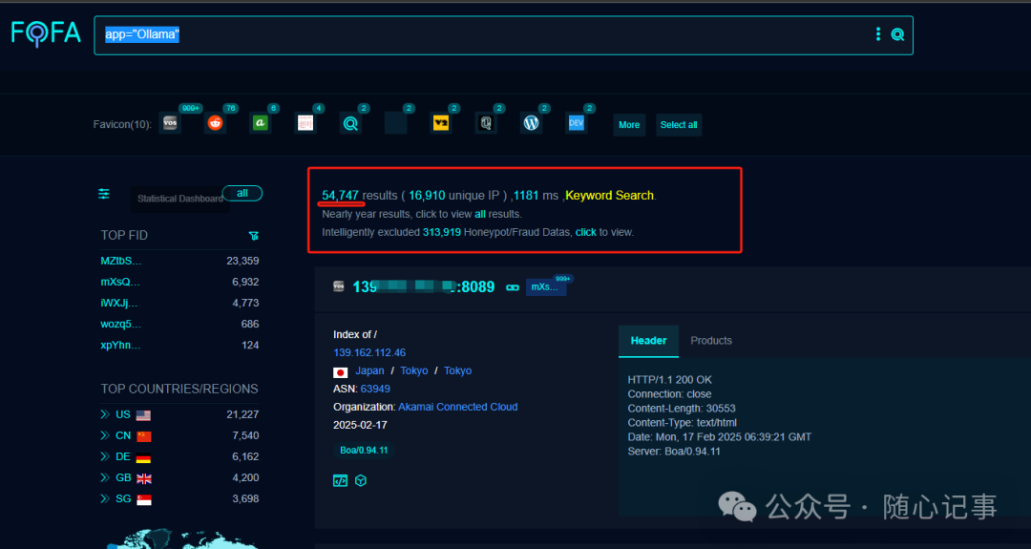Select the white and red text favicon
Screen dimensions: 1031x549
pyautogui.click(x=305, y=123)
